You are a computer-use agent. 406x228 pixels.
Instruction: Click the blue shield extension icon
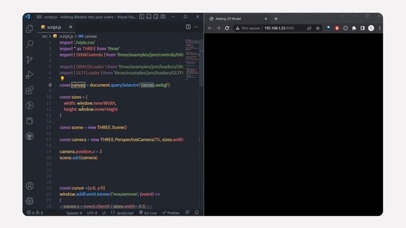(x=329, y=28)
